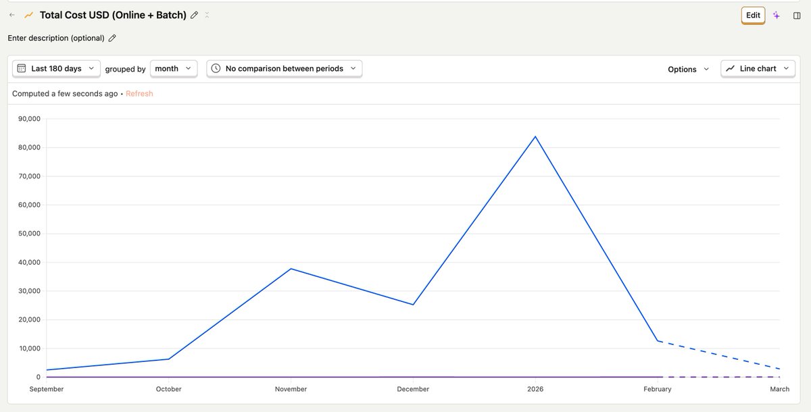Click the x-axis label September
This screenshot has height=412, width=811.
pyautogui.click(x=47, y=389)
